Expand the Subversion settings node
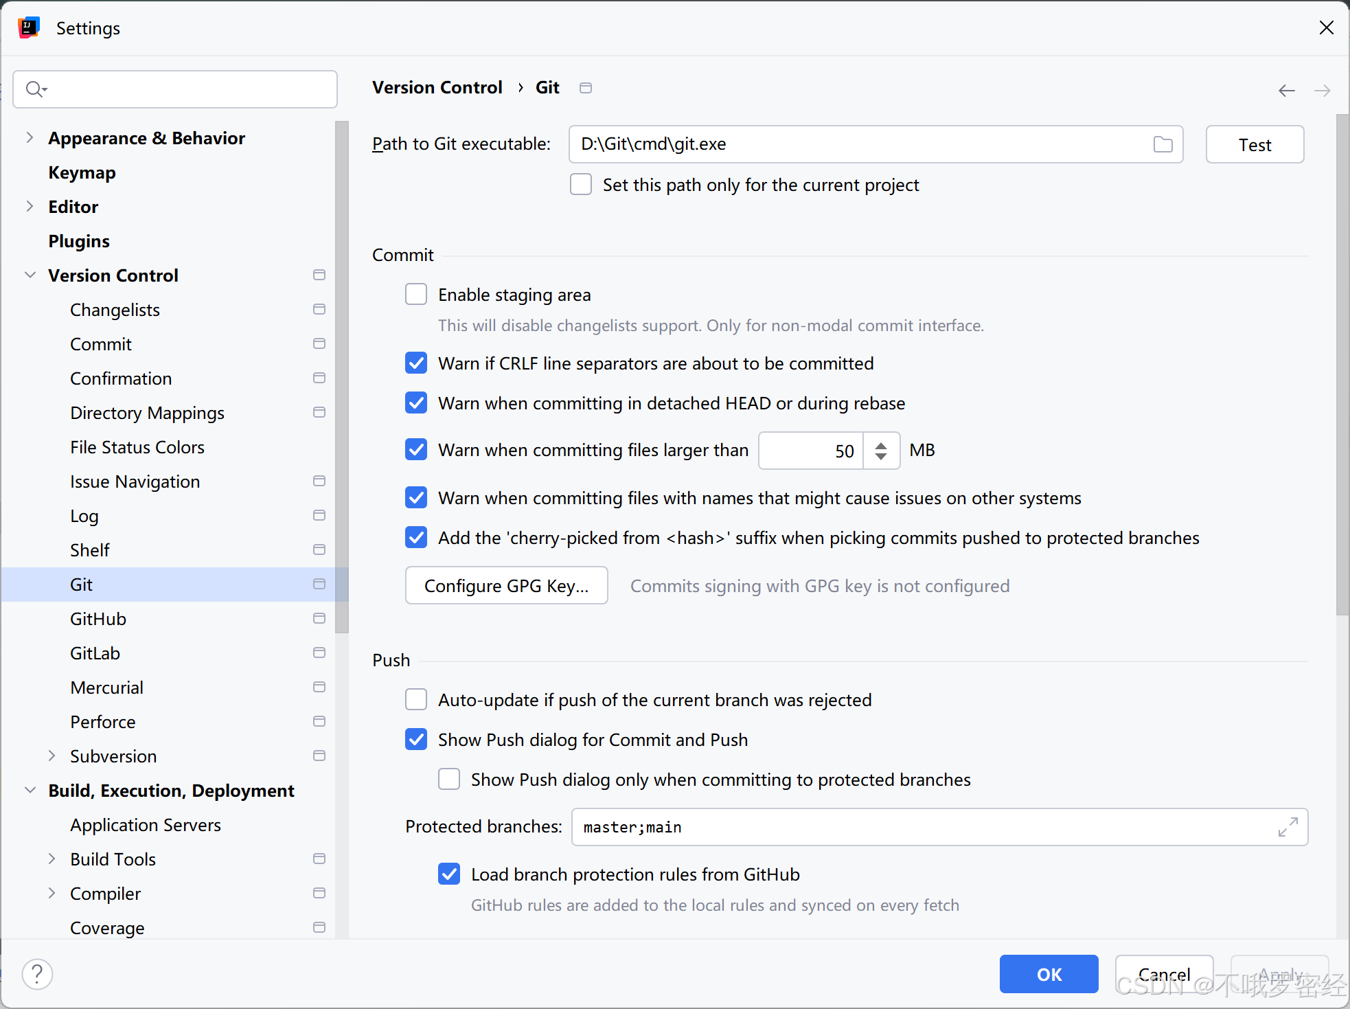1350x1009 pixels. point(52,756)
